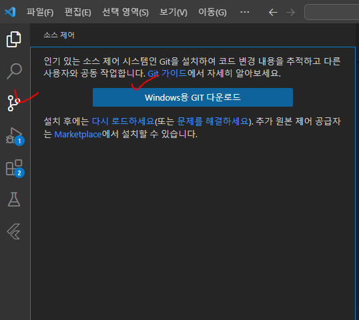Open the Explorer view icon

coord(14,39)
